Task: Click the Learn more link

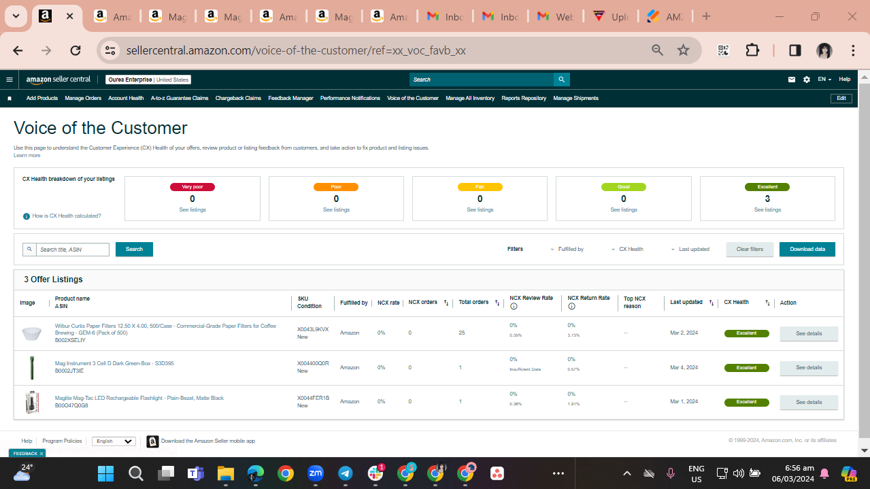Action: coord(27,156)
